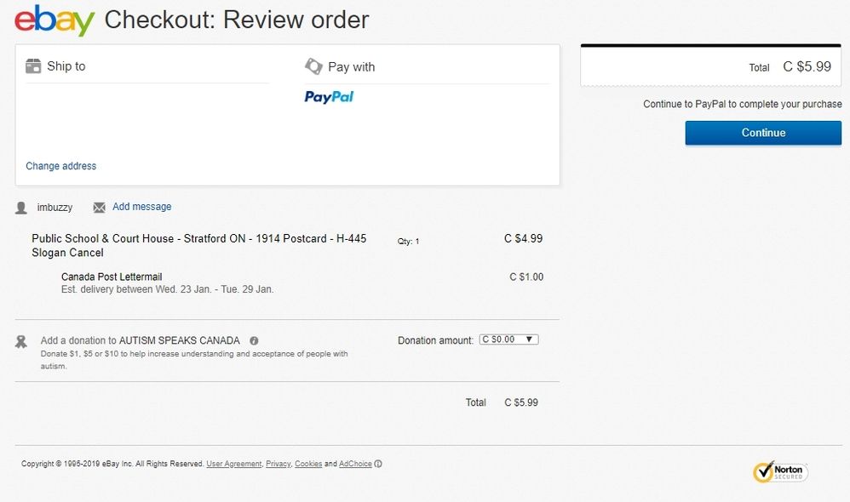Click the Pay with wallet icon
The width and height of the screenshot is (850, 502).
point(313,66)
